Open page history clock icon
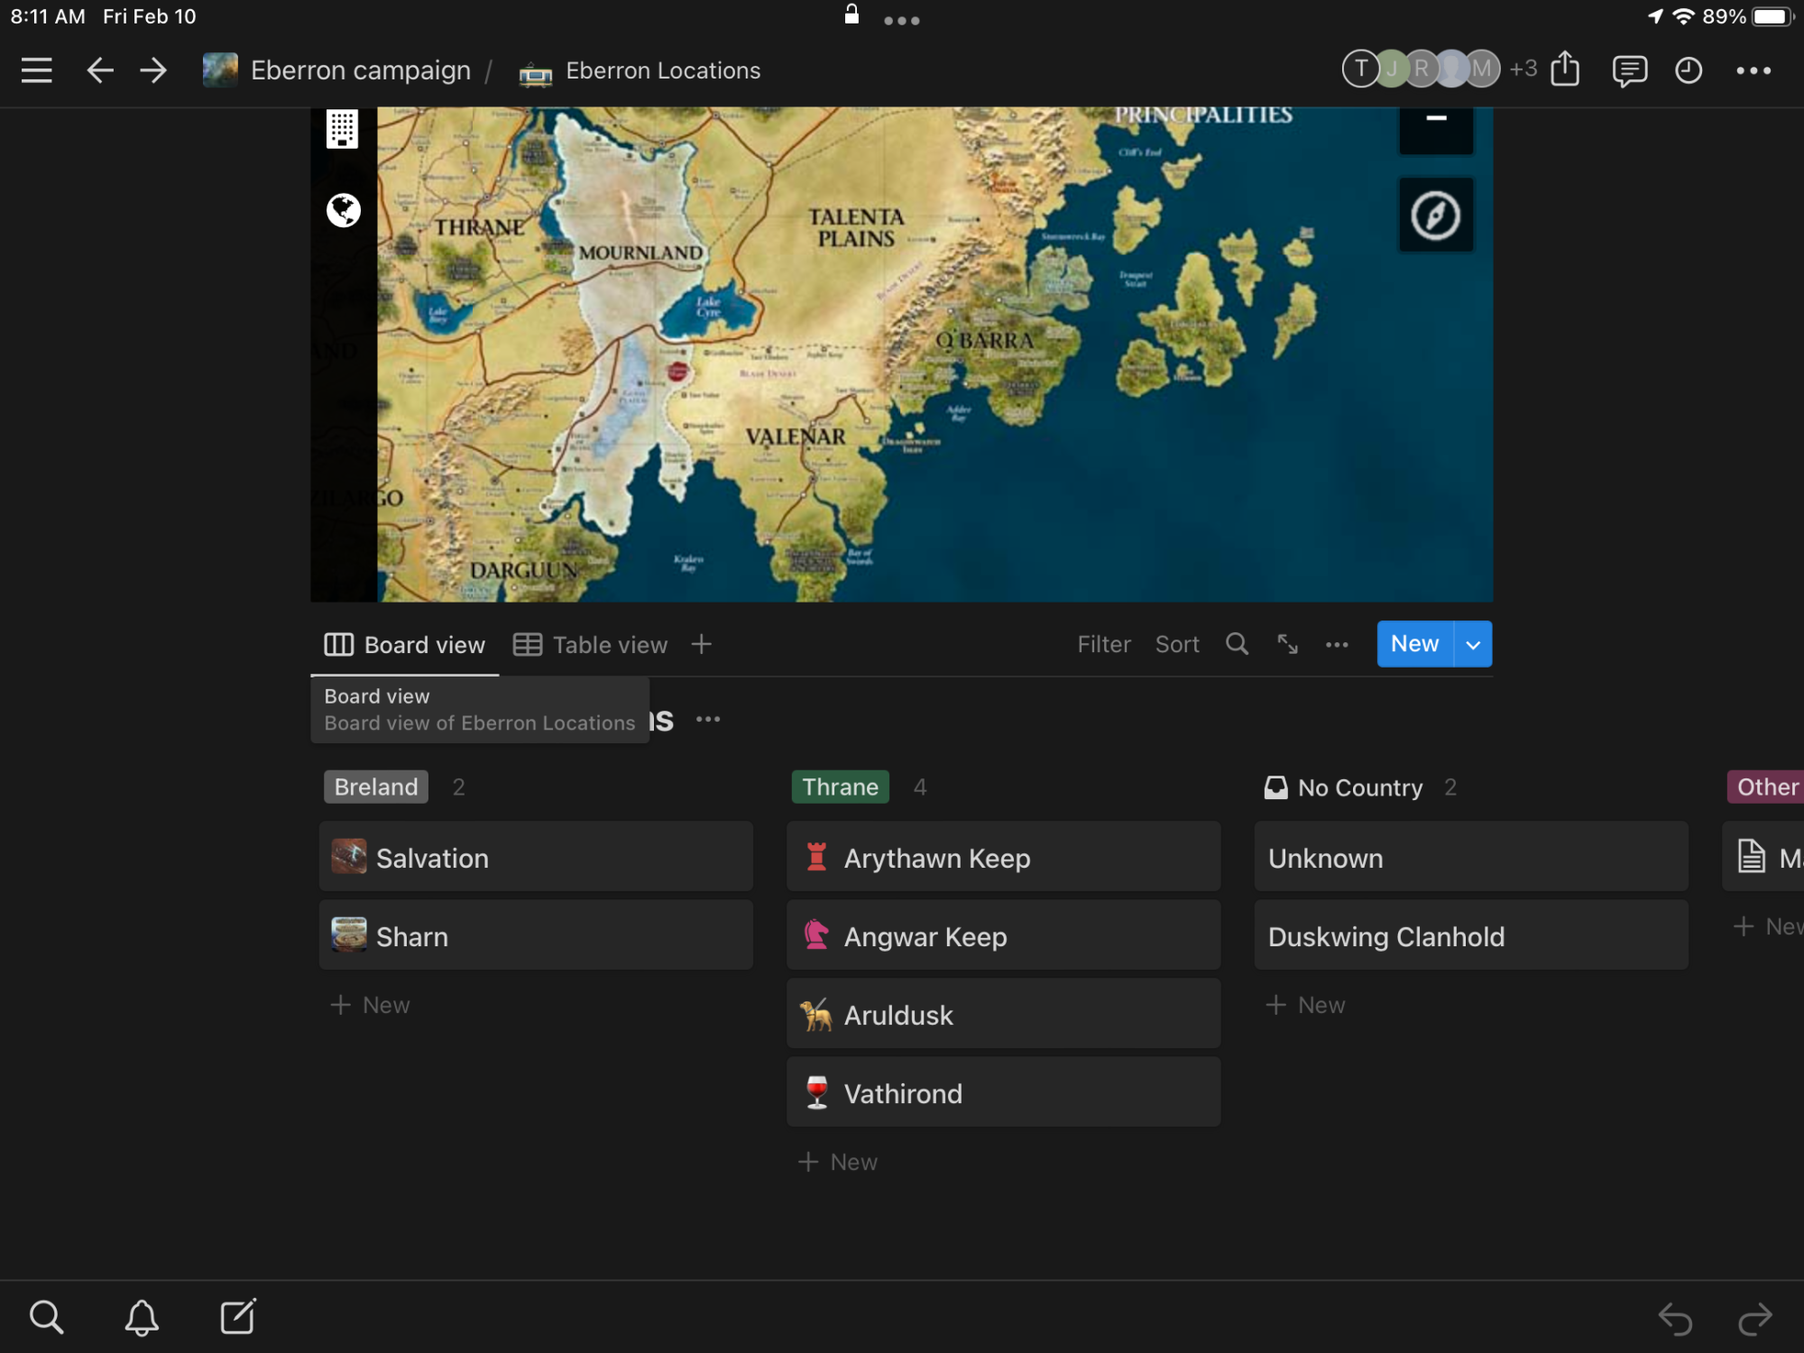Image resolution: width=1804 pixels, height=1353 pixels. click(1688, 70)
